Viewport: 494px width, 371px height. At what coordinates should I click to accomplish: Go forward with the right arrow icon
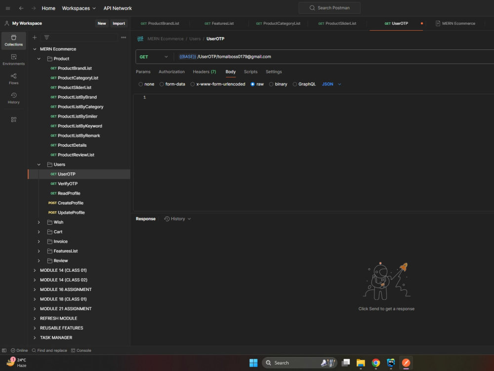(34, 8)
